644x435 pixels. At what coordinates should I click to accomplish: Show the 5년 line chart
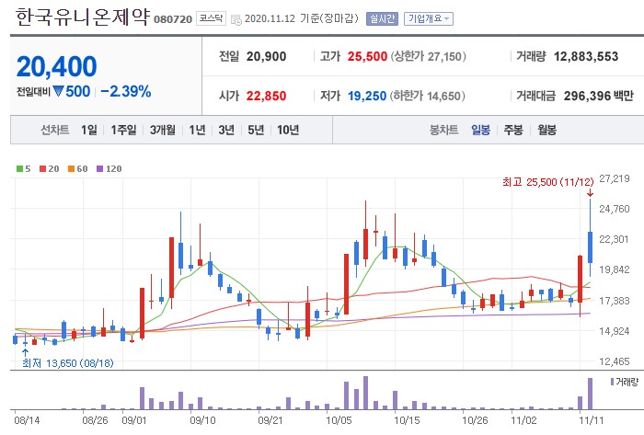coord(256,130)
